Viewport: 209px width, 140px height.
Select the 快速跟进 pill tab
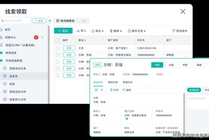pos(194,90)
